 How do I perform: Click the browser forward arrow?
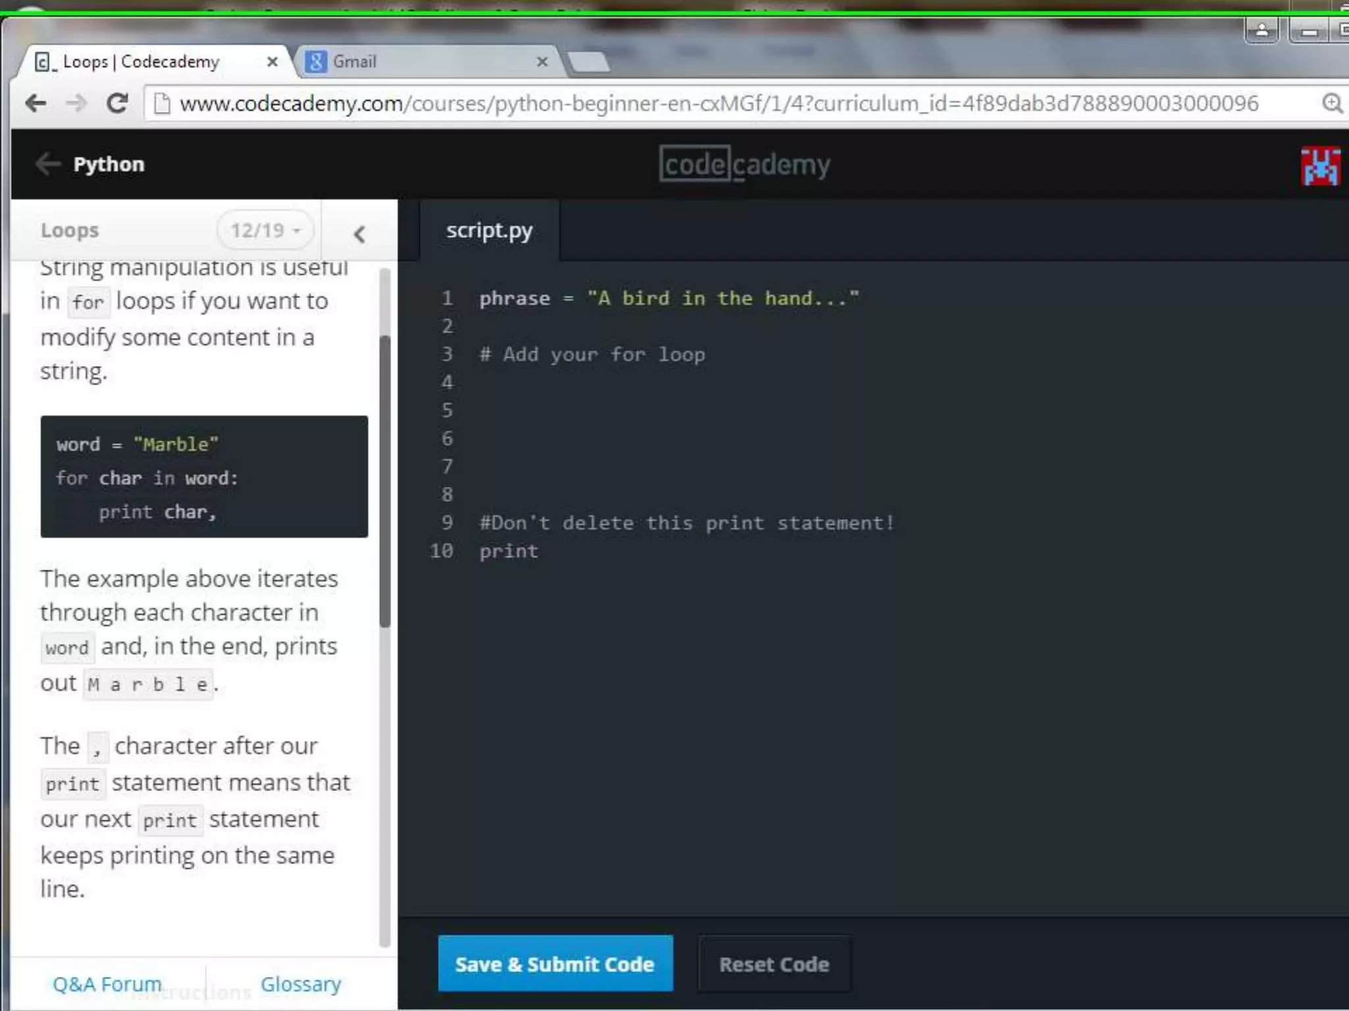(76, 103)
